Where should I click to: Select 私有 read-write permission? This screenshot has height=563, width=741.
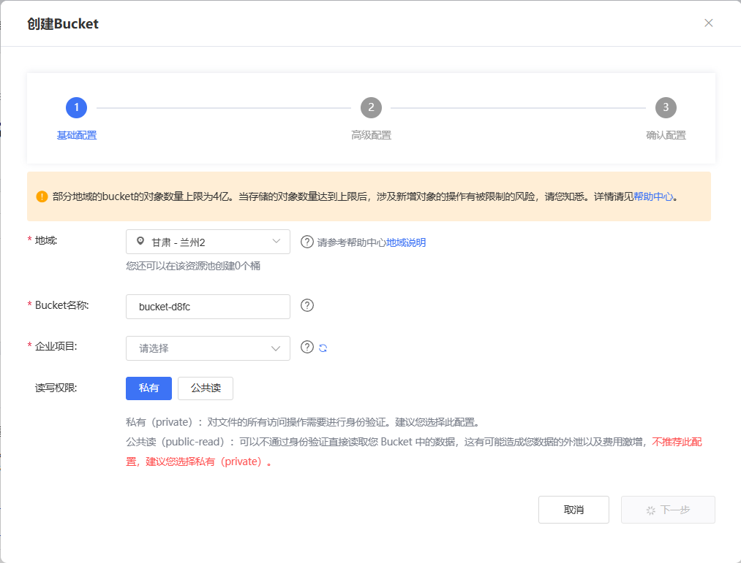(x=148, y=388)
